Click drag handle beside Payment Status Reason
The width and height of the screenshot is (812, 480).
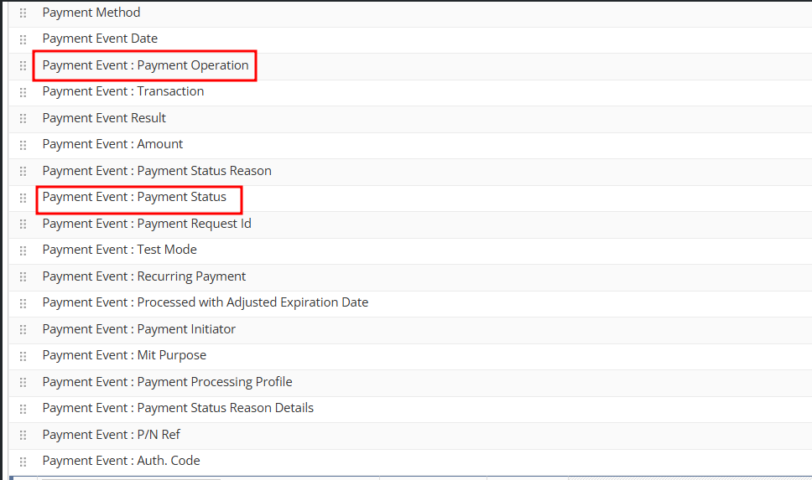tap(23, 171)
